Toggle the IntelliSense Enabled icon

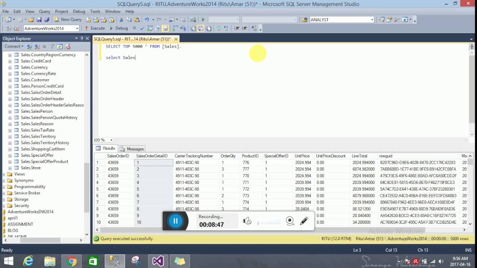(x=165, y=28)
